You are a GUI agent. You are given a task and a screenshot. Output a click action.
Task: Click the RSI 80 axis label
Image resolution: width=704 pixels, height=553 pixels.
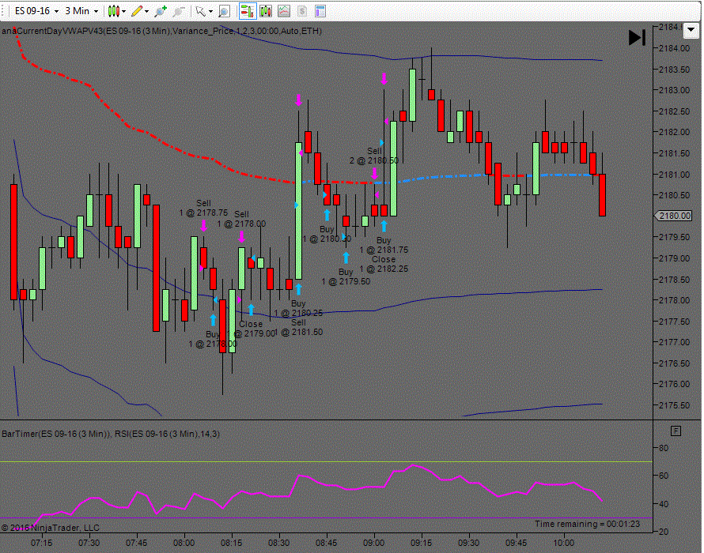(663, 448)
